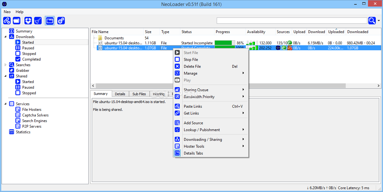Select Stopped under Shared
Image resolution: width=383 pixels, height=192 pixels.
(29, 93)
